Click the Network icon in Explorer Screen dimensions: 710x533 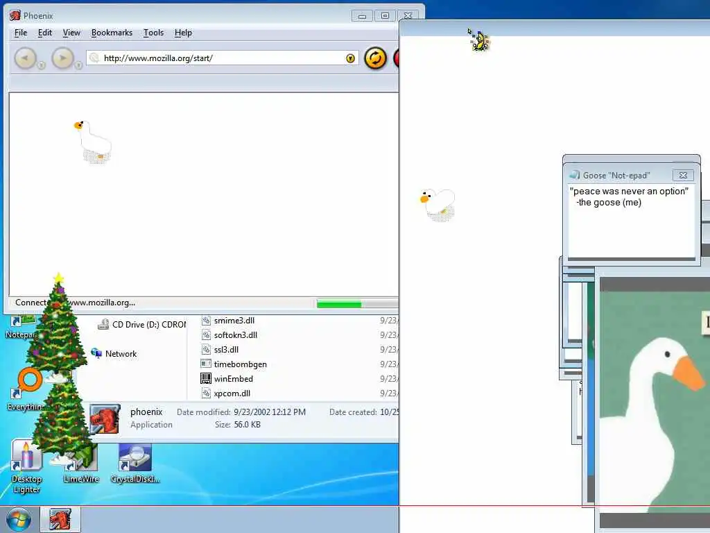[96, 353]
